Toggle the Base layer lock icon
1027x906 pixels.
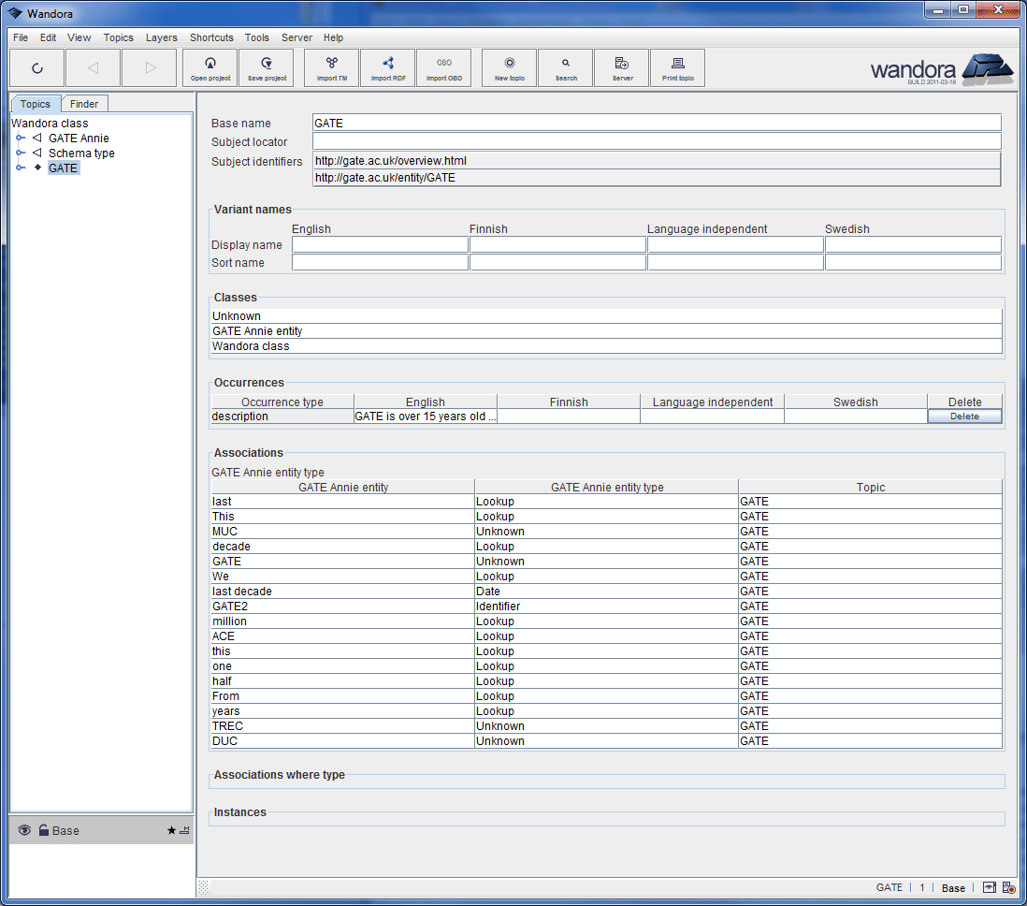click(x=43, y=830)
